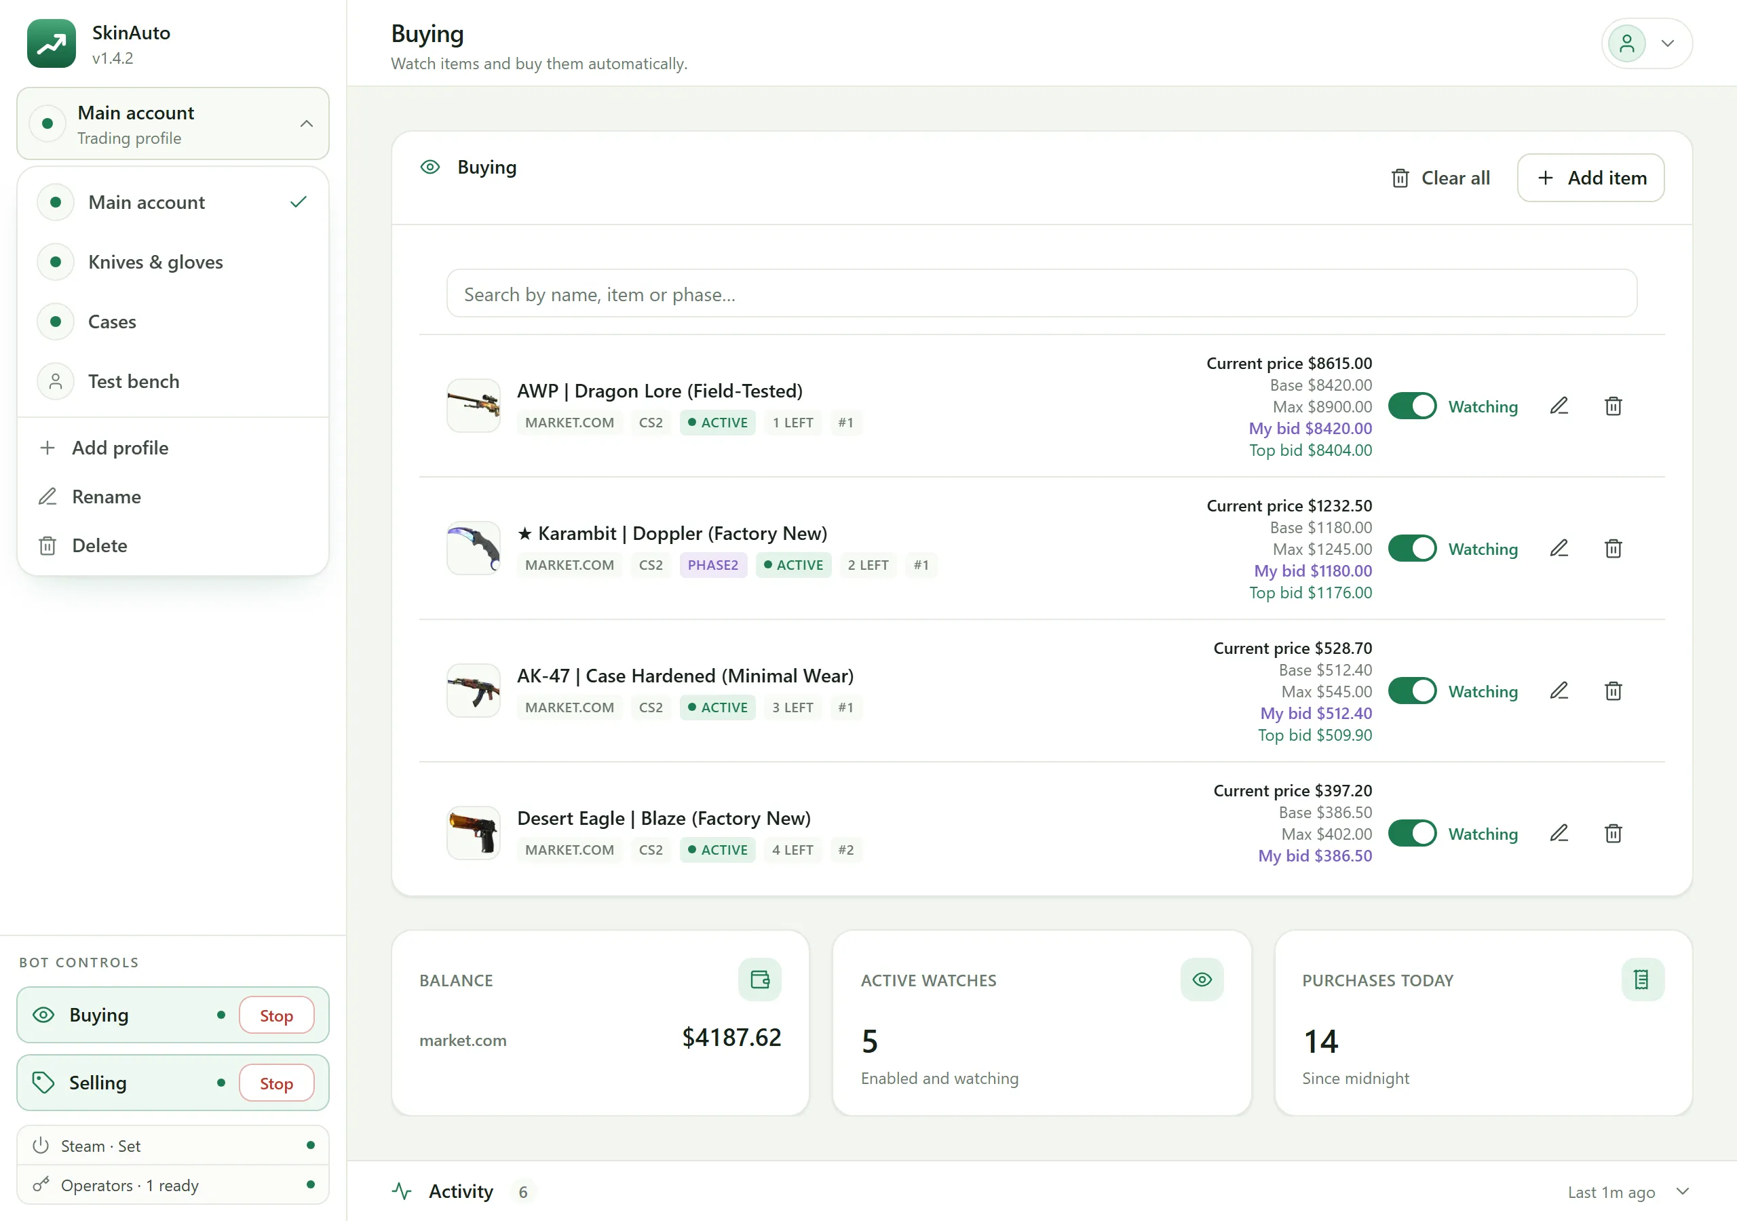Choose Add profile in the menu
The image size is (1737, 1221).
point(172,448)
